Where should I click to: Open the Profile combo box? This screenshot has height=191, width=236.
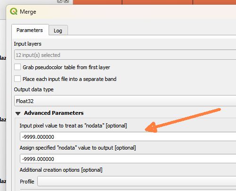click(136, 181)
